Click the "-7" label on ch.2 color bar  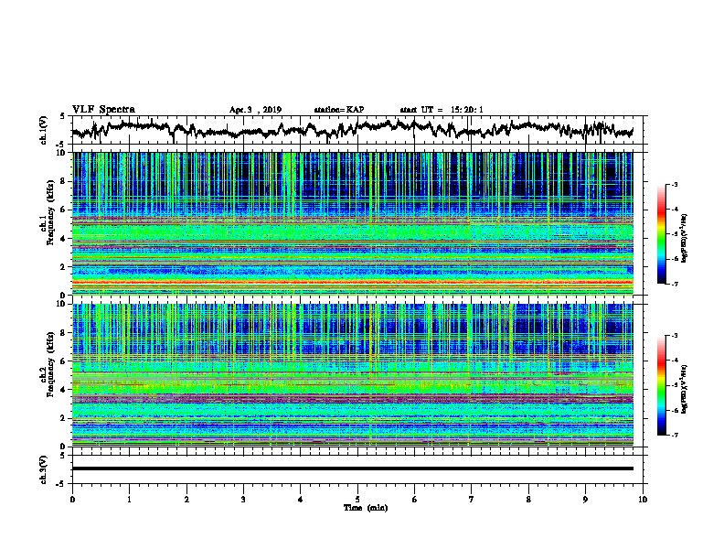(675, 436)
